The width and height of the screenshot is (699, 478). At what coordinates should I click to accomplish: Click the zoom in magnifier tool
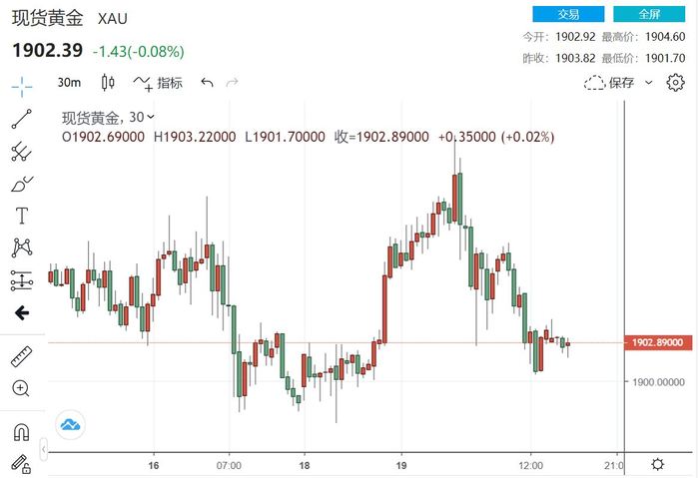click(21, 388)
